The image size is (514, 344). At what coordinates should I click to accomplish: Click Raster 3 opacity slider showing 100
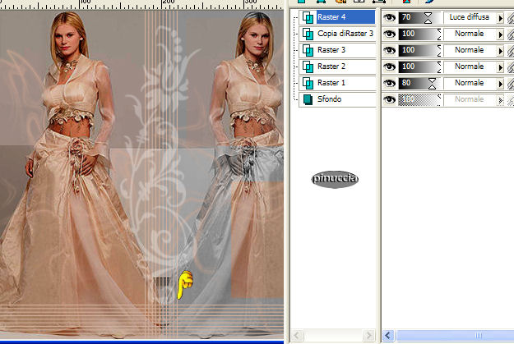pyautogui.click(x=419, y=50)
